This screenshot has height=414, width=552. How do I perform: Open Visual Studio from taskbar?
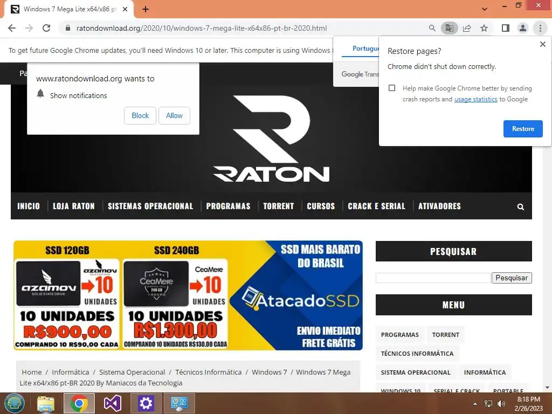tap(112, 403)
